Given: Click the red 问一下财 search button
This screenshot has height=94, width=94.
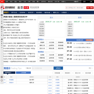Looking at the screenshot, I should click(x=90, y=8).
